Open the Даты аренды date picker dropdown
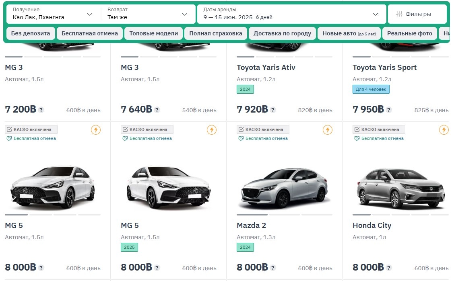Screen dimensions: 454x281 (x=290, y=14)
